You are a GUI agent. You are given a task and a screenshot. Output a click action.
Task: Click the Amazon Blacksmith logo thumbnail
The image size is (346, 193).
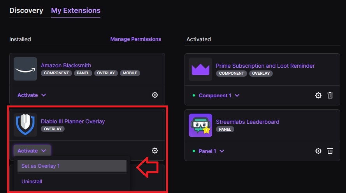[x=25, y=69]
